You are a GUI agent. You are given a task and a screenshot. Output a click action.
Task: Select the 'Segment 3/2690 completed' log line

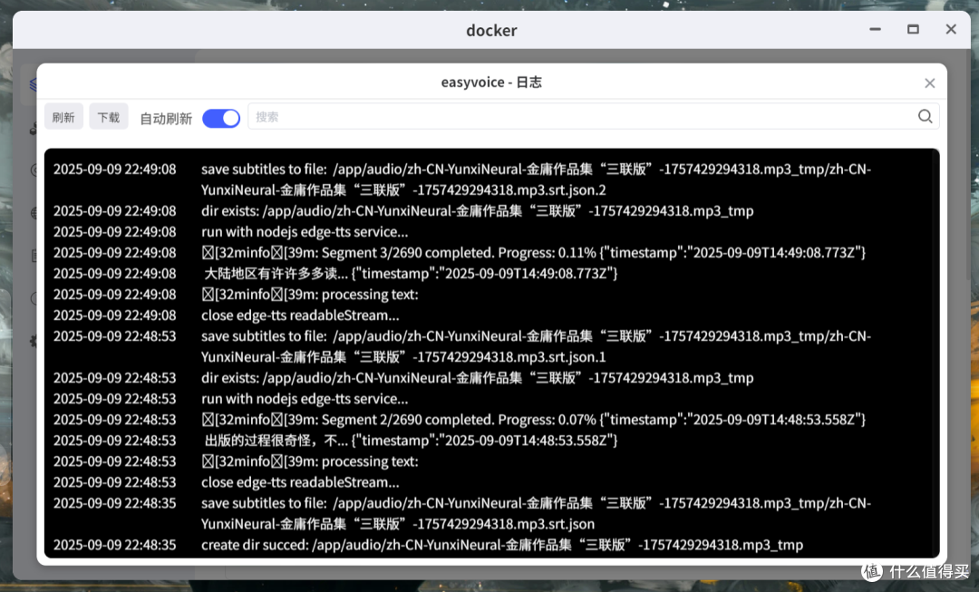[x=534, y=253]
